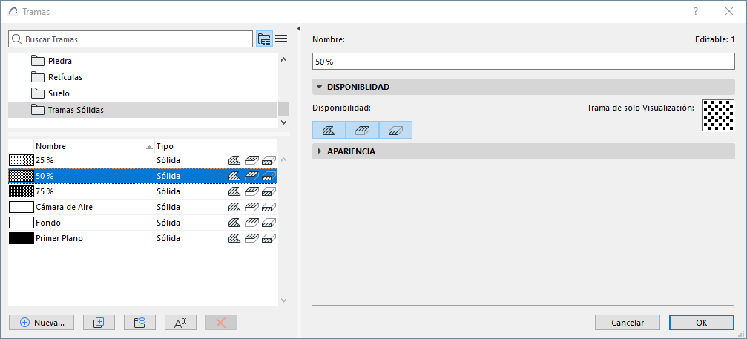
Task: Edit the Nombre field containing 50 %
Action: click(x=524, y=62)
